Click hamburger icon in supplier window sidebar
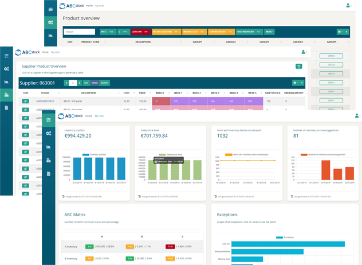 pos(6,56)
